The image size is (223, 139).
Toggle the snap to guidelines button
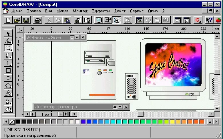[116, 20]
